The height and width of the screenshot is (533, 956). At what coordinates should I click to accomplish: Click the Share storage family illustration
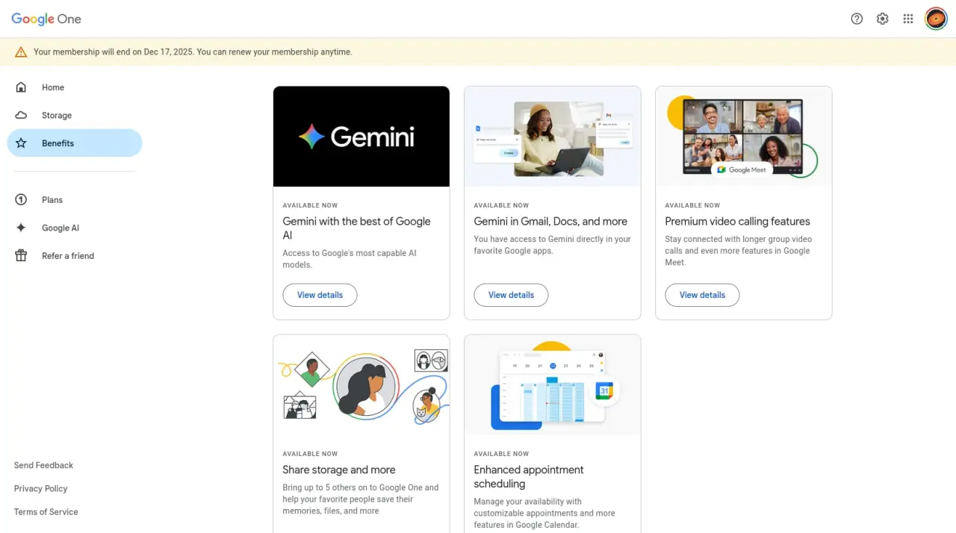361,385
